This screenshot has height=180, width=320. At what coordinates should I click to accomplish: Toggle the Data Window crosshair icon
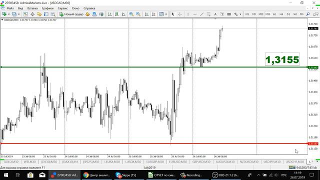click(32, 14)
